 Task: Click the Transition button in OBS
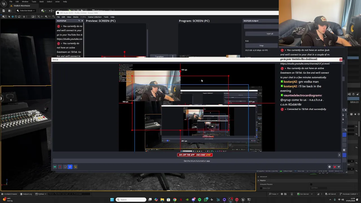pyautogui.click(x=159, y=57)
